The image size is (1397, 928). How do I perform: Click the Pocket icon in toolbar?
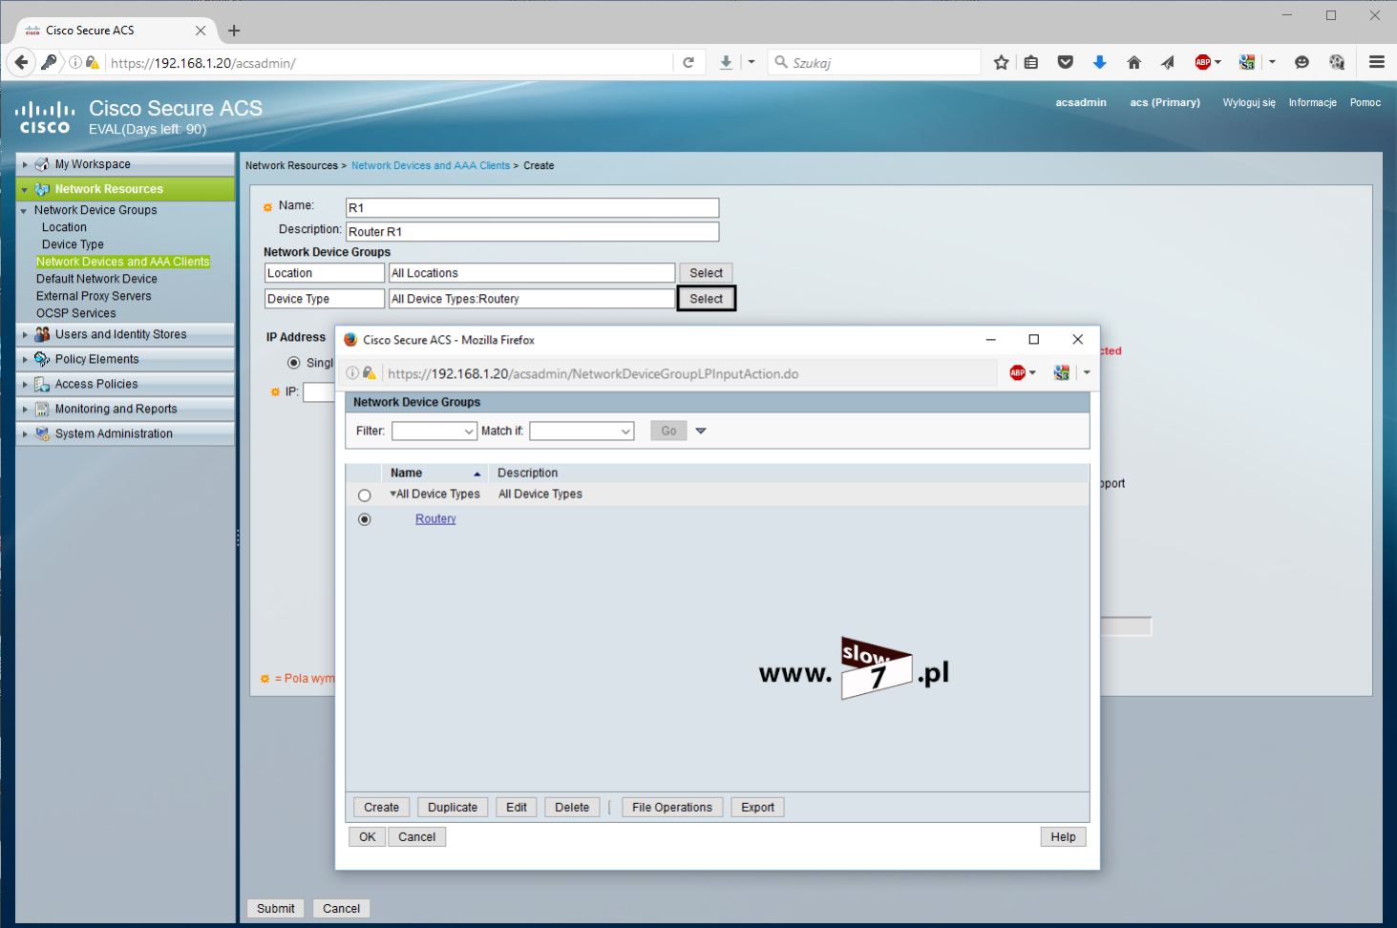[1066, 63]
